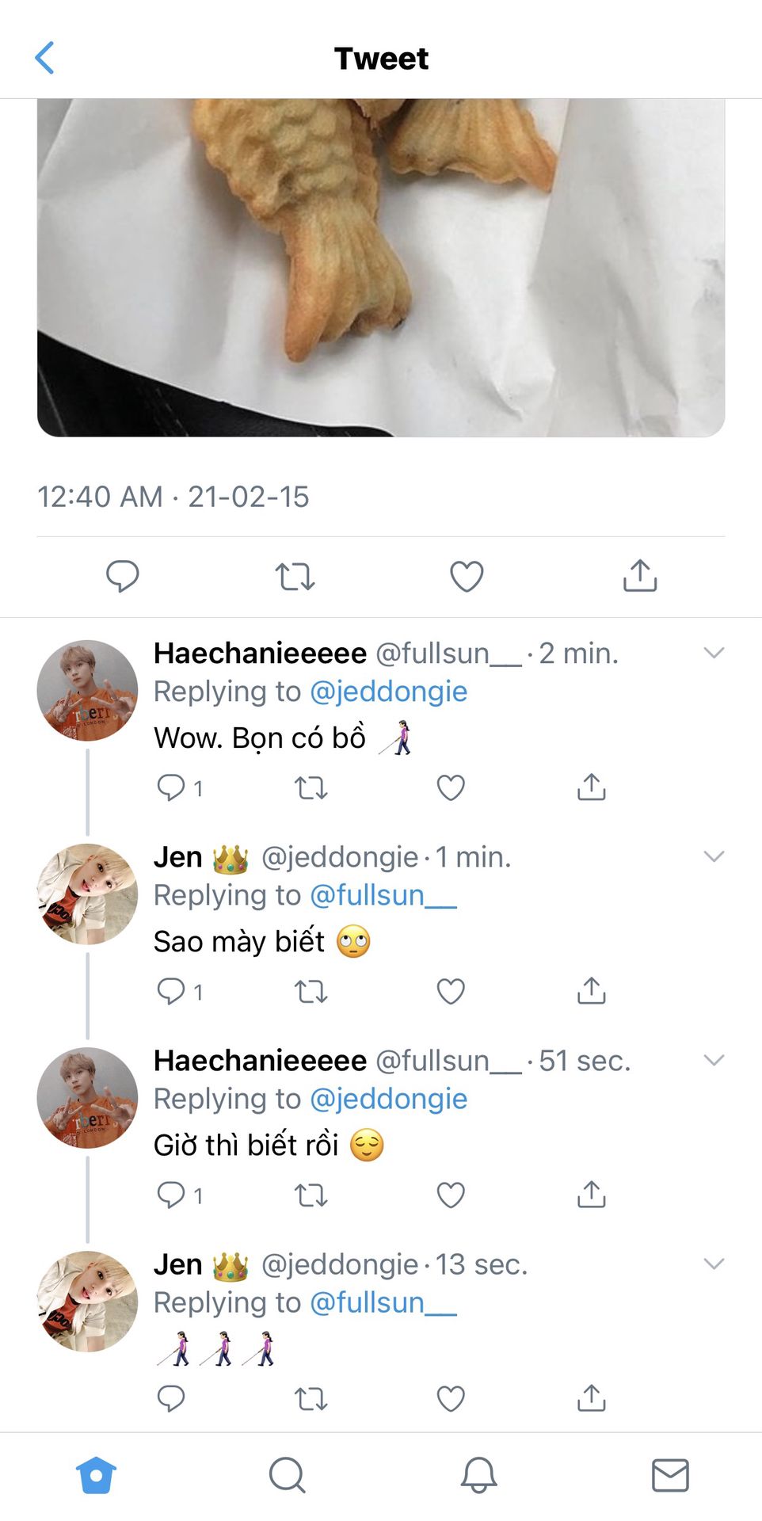Tap @jeddongie mention in first reply
The height and width of the screenshot is (1521, 762).
tap(388, 692)
